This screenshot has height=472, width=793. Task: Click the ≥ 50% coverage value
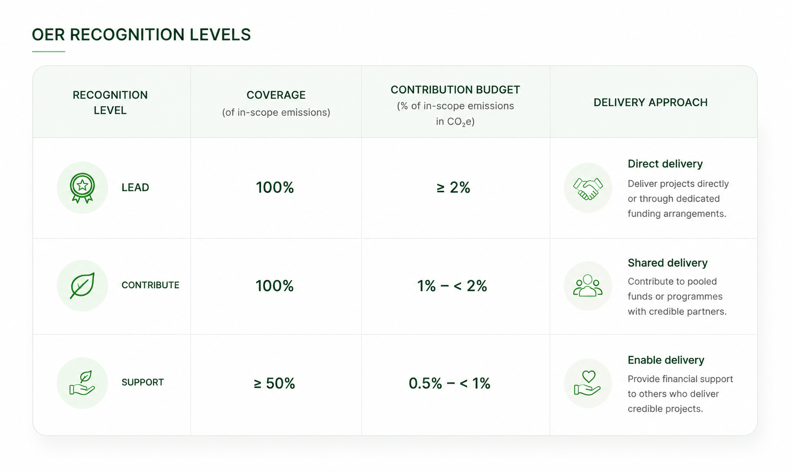(275, 383)
